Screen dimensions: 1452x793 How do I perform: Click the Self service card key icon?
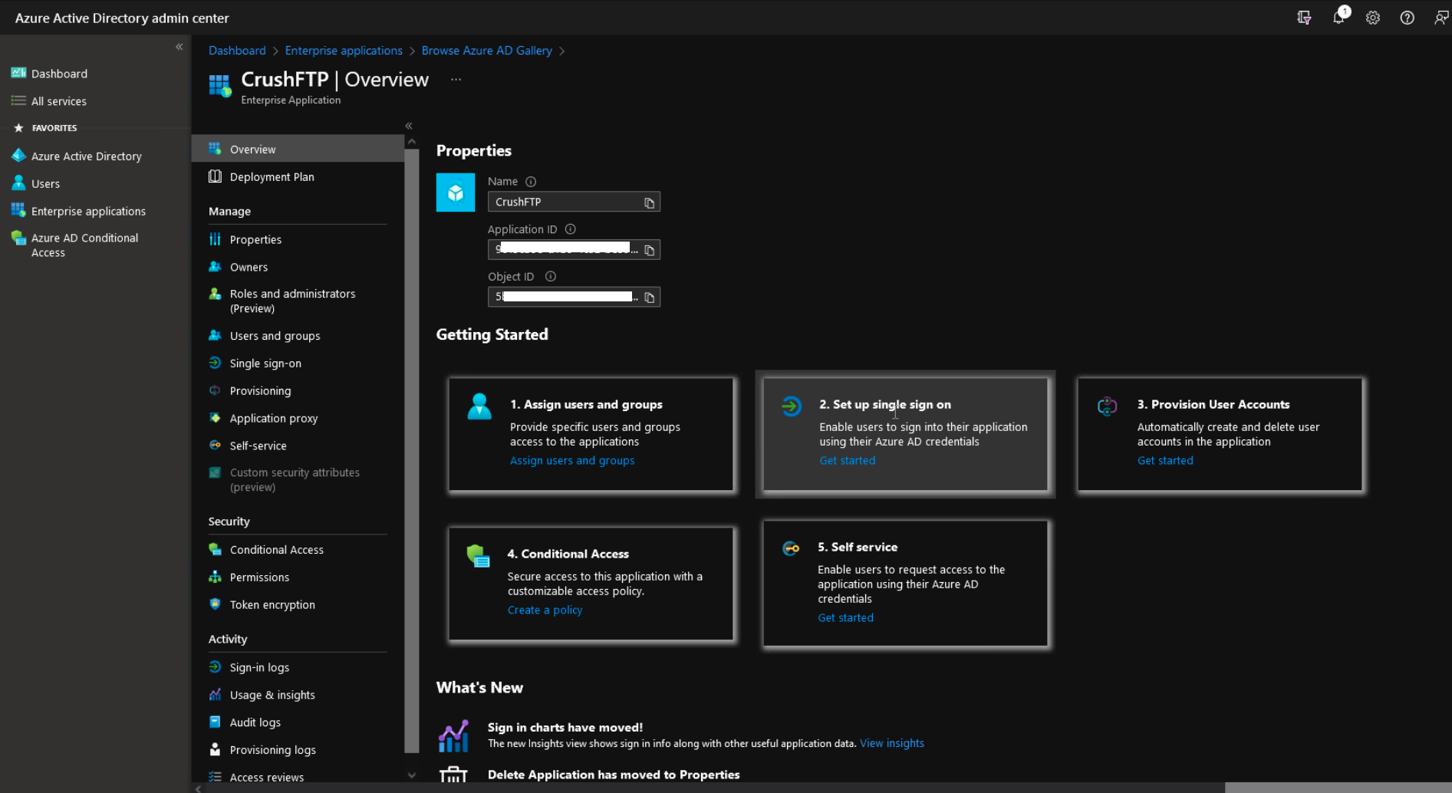[791, 548]
